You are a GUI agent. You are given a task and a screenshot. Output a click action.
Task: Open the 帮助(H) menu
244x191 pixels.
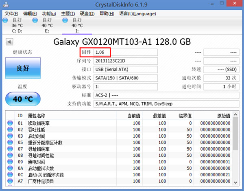coord(107,14)
